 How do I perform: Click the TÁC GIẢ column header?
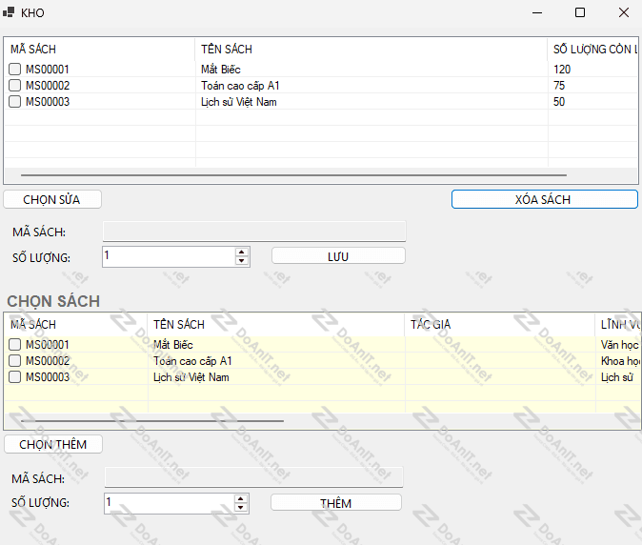pos(499,324)
